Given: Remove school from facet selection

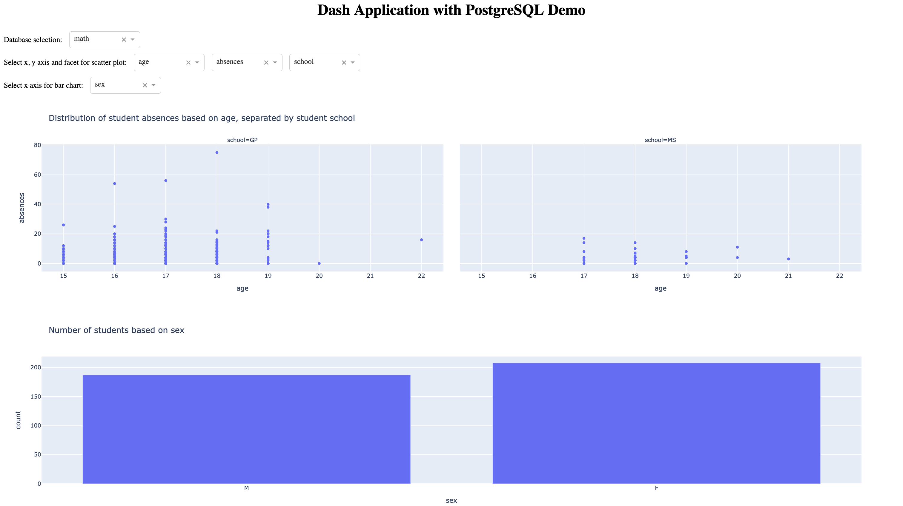Looking at the screenshot, I should pos(344,62).
